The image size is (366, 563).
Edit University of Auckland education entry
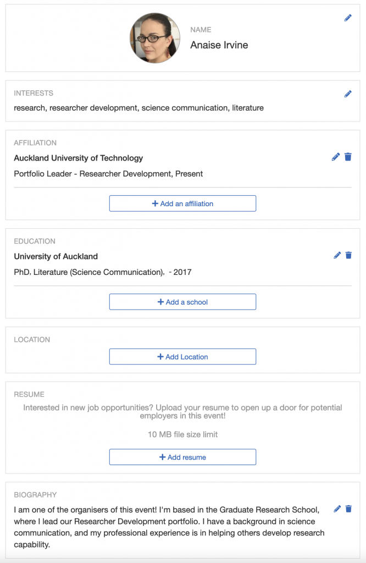point(337,255)
